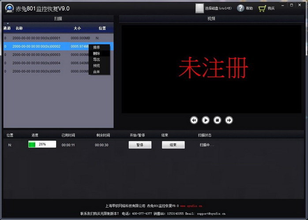Viewport: 308px width, 220px height.
Task: Choose 删除 from the context menu
Action: pyautogui.click(x=99, y=54)
